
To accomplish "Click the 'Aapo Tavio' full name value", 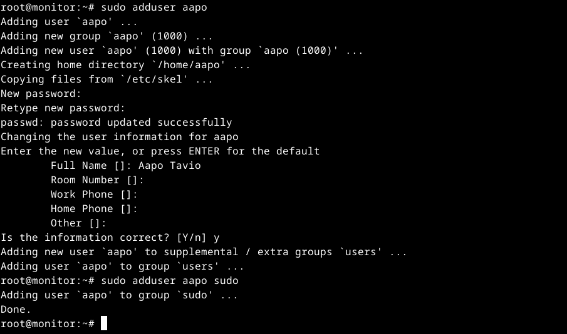I will (169, 166).
